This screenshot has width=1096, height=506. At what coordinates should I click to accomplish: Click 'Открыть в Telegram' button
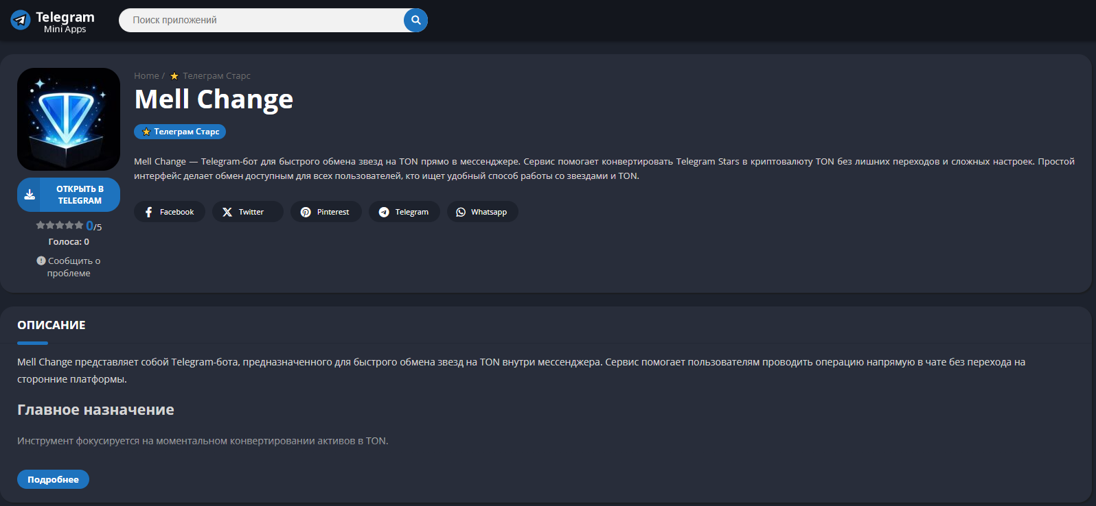pyautogui.click(x=69, y=195)
